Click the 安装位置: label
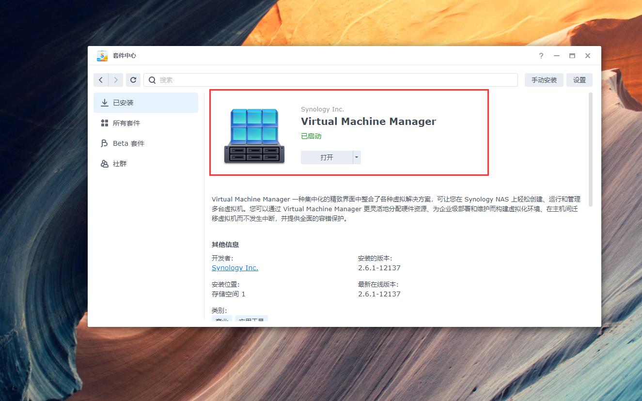 click(226, 284)
